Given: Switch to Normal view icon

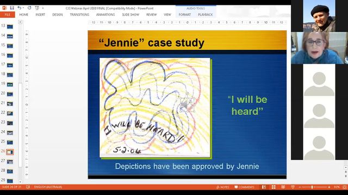Looking at the screenshot, I should click(x=264, y=187).
